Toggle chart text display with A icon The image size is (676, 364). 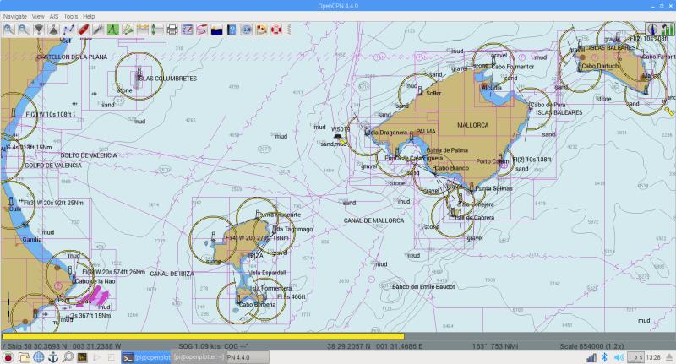coord(113,30)
